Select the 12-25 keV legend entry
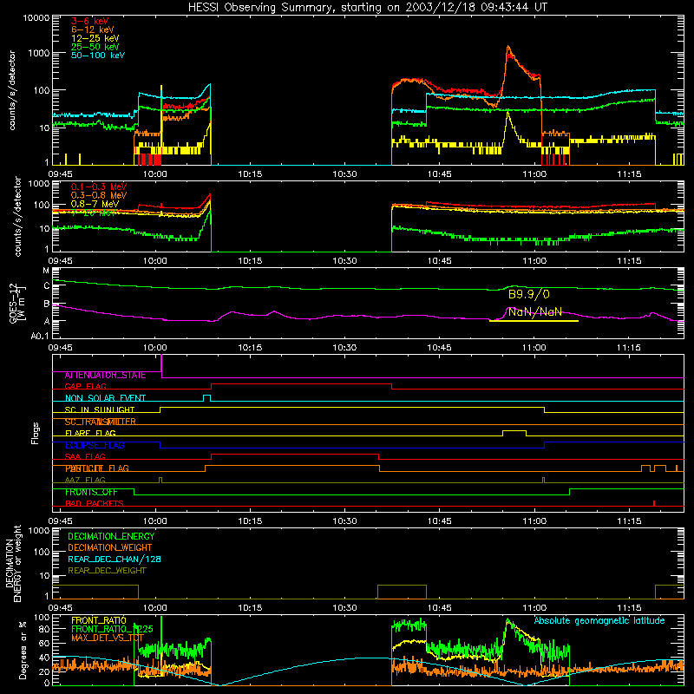The image size is (694, 694). point(95,38)
